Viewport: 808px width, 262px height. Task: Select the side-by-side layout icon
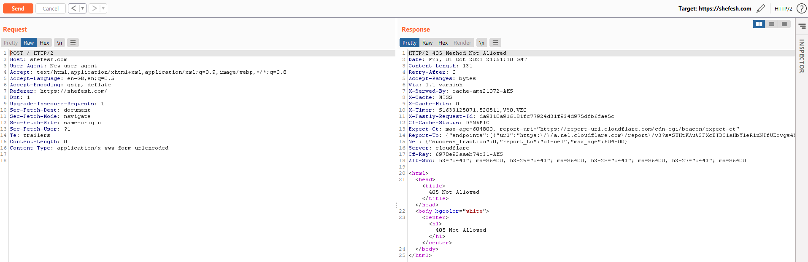point(759,24)
